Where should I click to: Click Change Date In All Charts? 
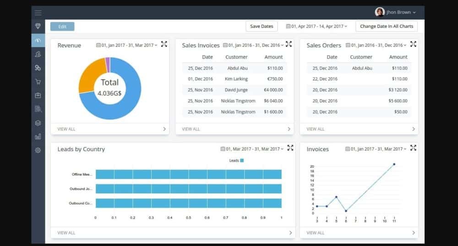pos(386,26)
